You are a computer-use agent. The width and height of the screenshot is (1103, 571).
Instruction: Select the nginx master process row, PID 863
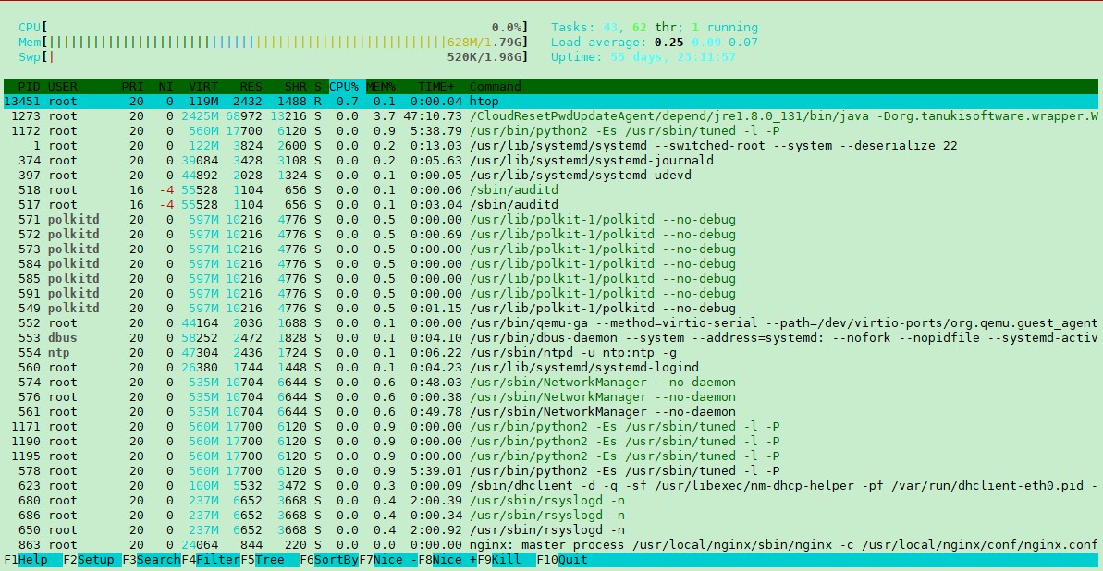point(551,544)
